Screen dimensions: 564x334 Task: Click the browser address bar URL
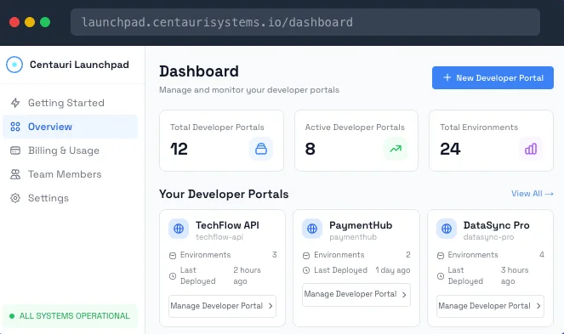point(305,22)
